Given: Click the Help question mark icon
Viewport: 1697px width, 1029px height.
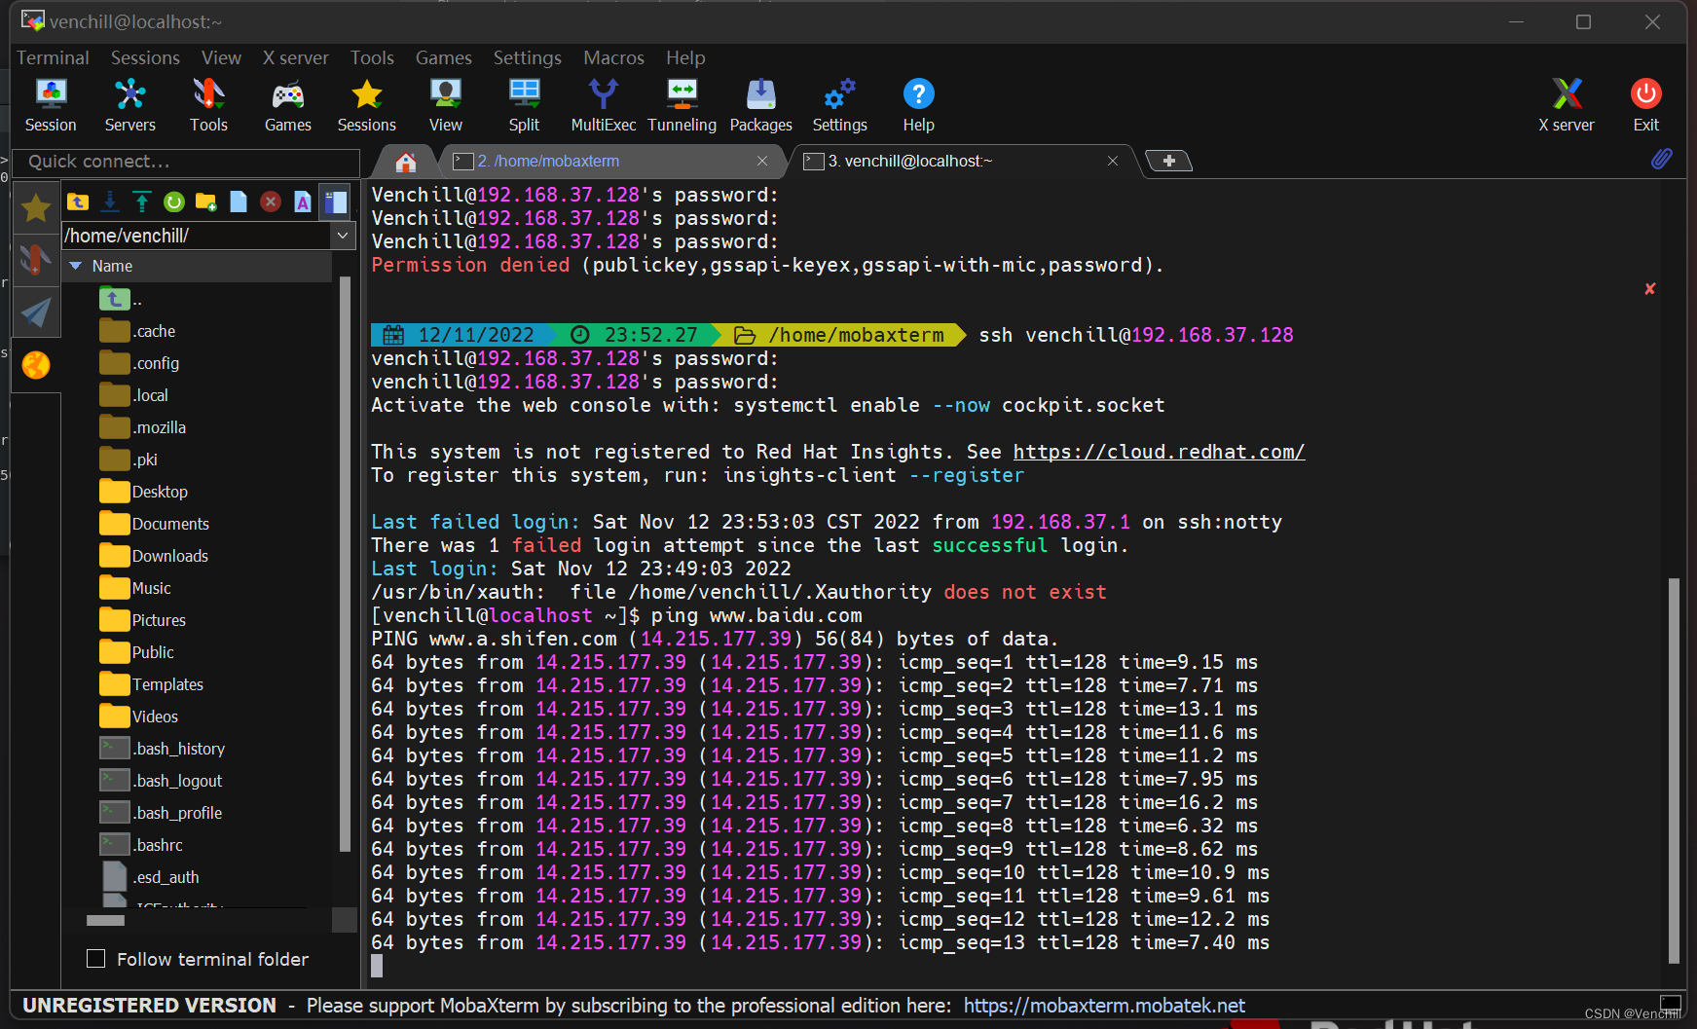Looking at the screenshot, I should 918,105.
